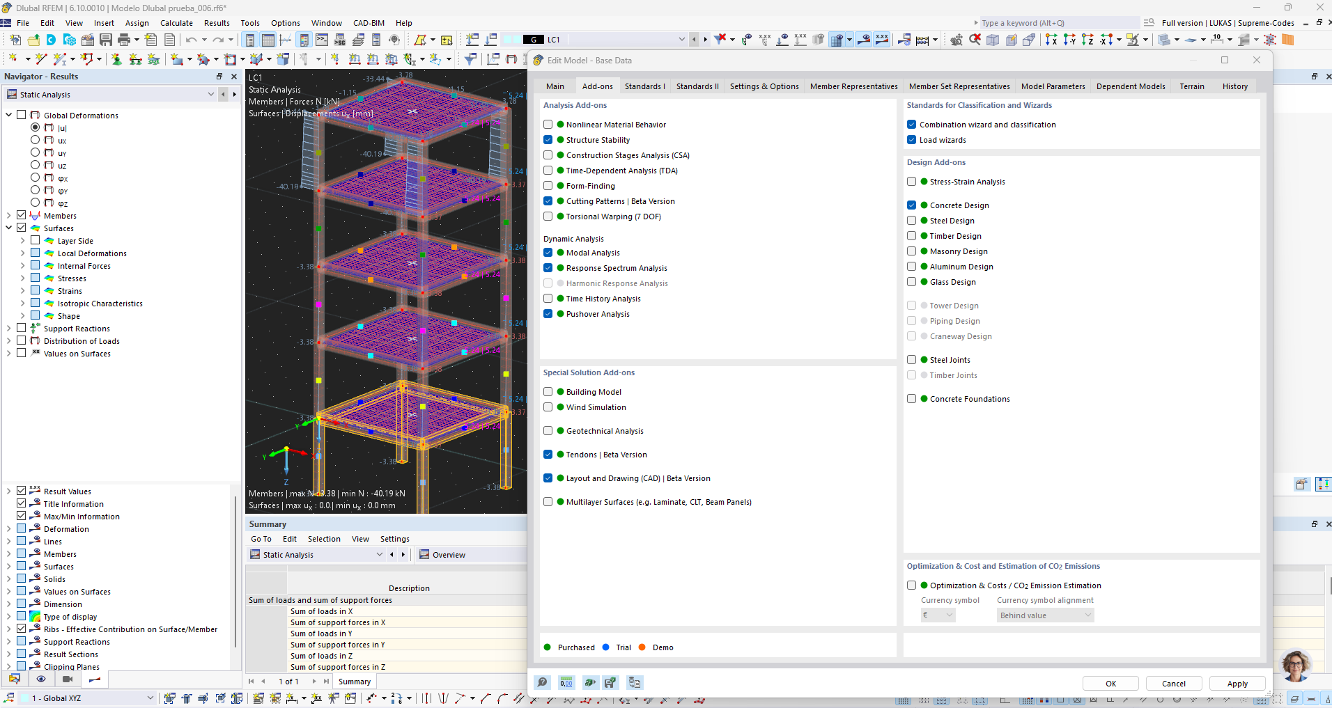Open the 1 - Global XYZ coordinate system dropdown
Image resolution: width=1332 pixels, height=708 pixels.
click(150, 698)
